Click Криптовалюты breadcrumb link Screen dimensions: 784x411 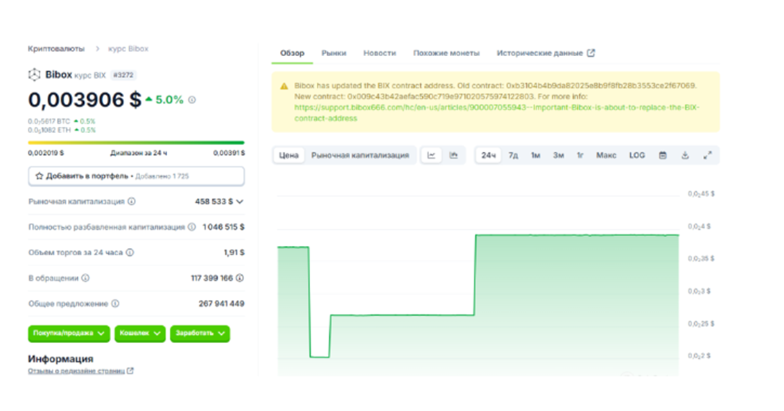(56, 49)
